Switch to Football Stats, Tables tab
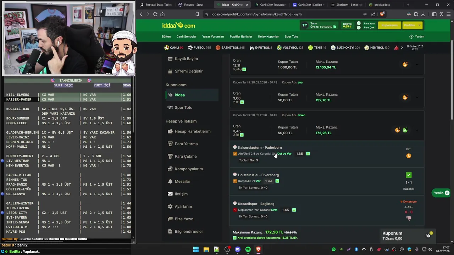Screen dimensions: 454x255 (x=156, y=5)
